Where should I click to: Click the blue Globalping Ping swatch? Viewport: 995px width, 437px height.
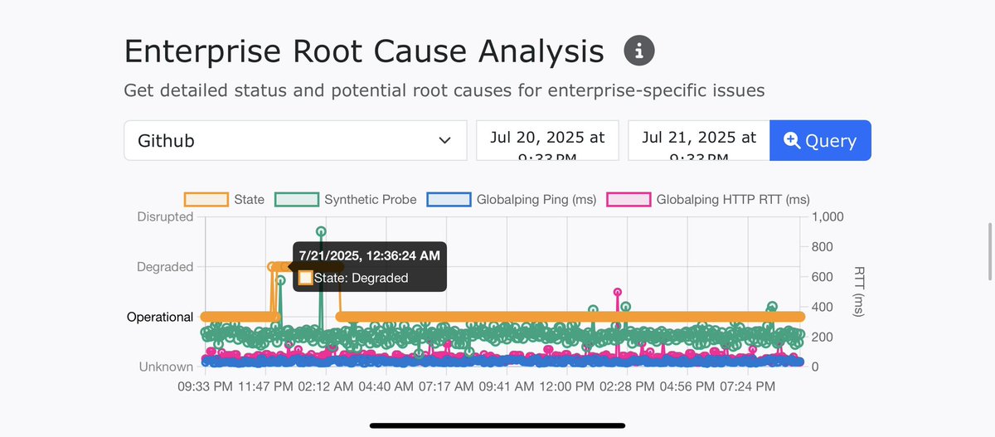(x=449, y=199)
